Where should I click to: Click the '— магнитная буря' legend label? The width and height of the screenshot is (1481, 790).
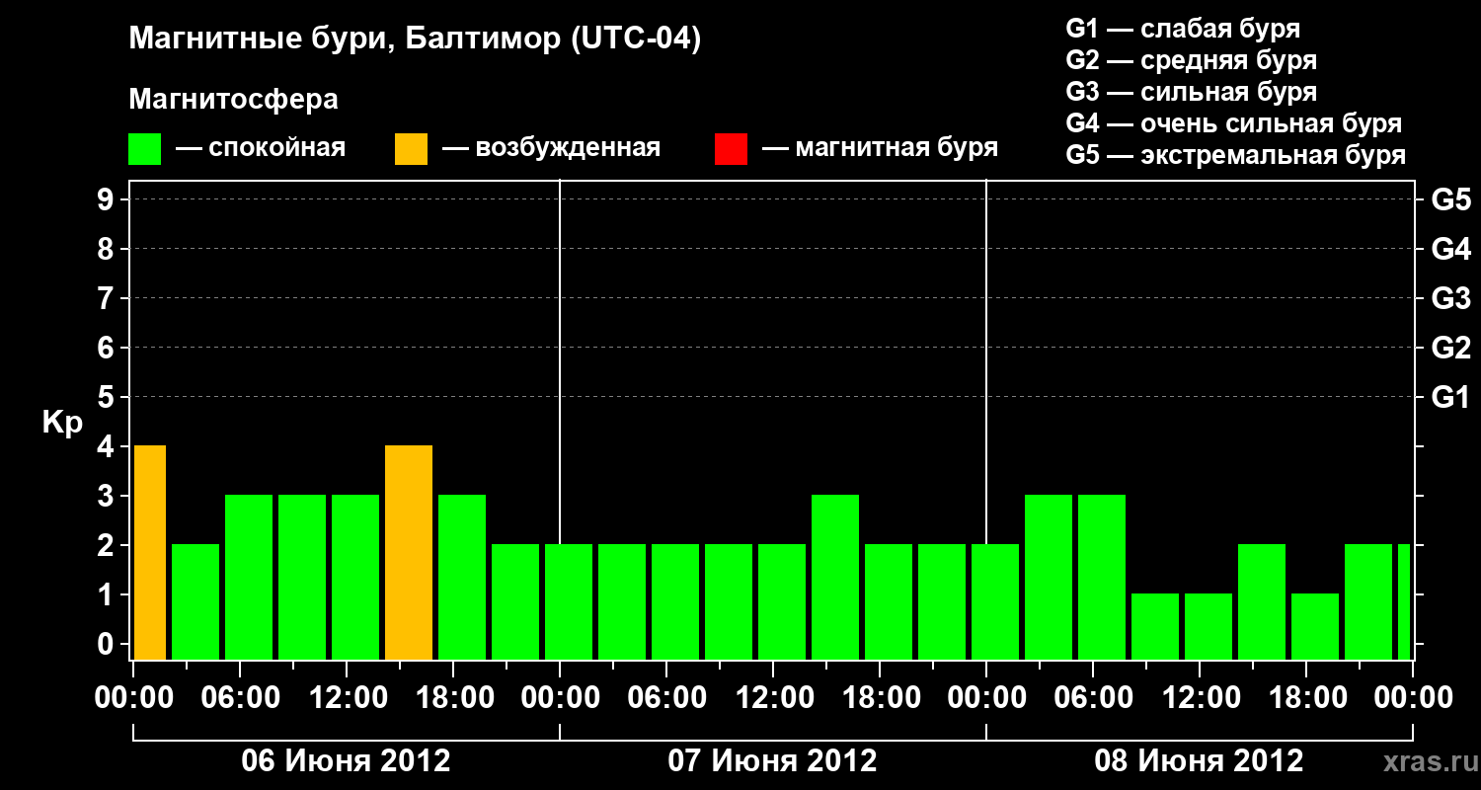(880, 149)
